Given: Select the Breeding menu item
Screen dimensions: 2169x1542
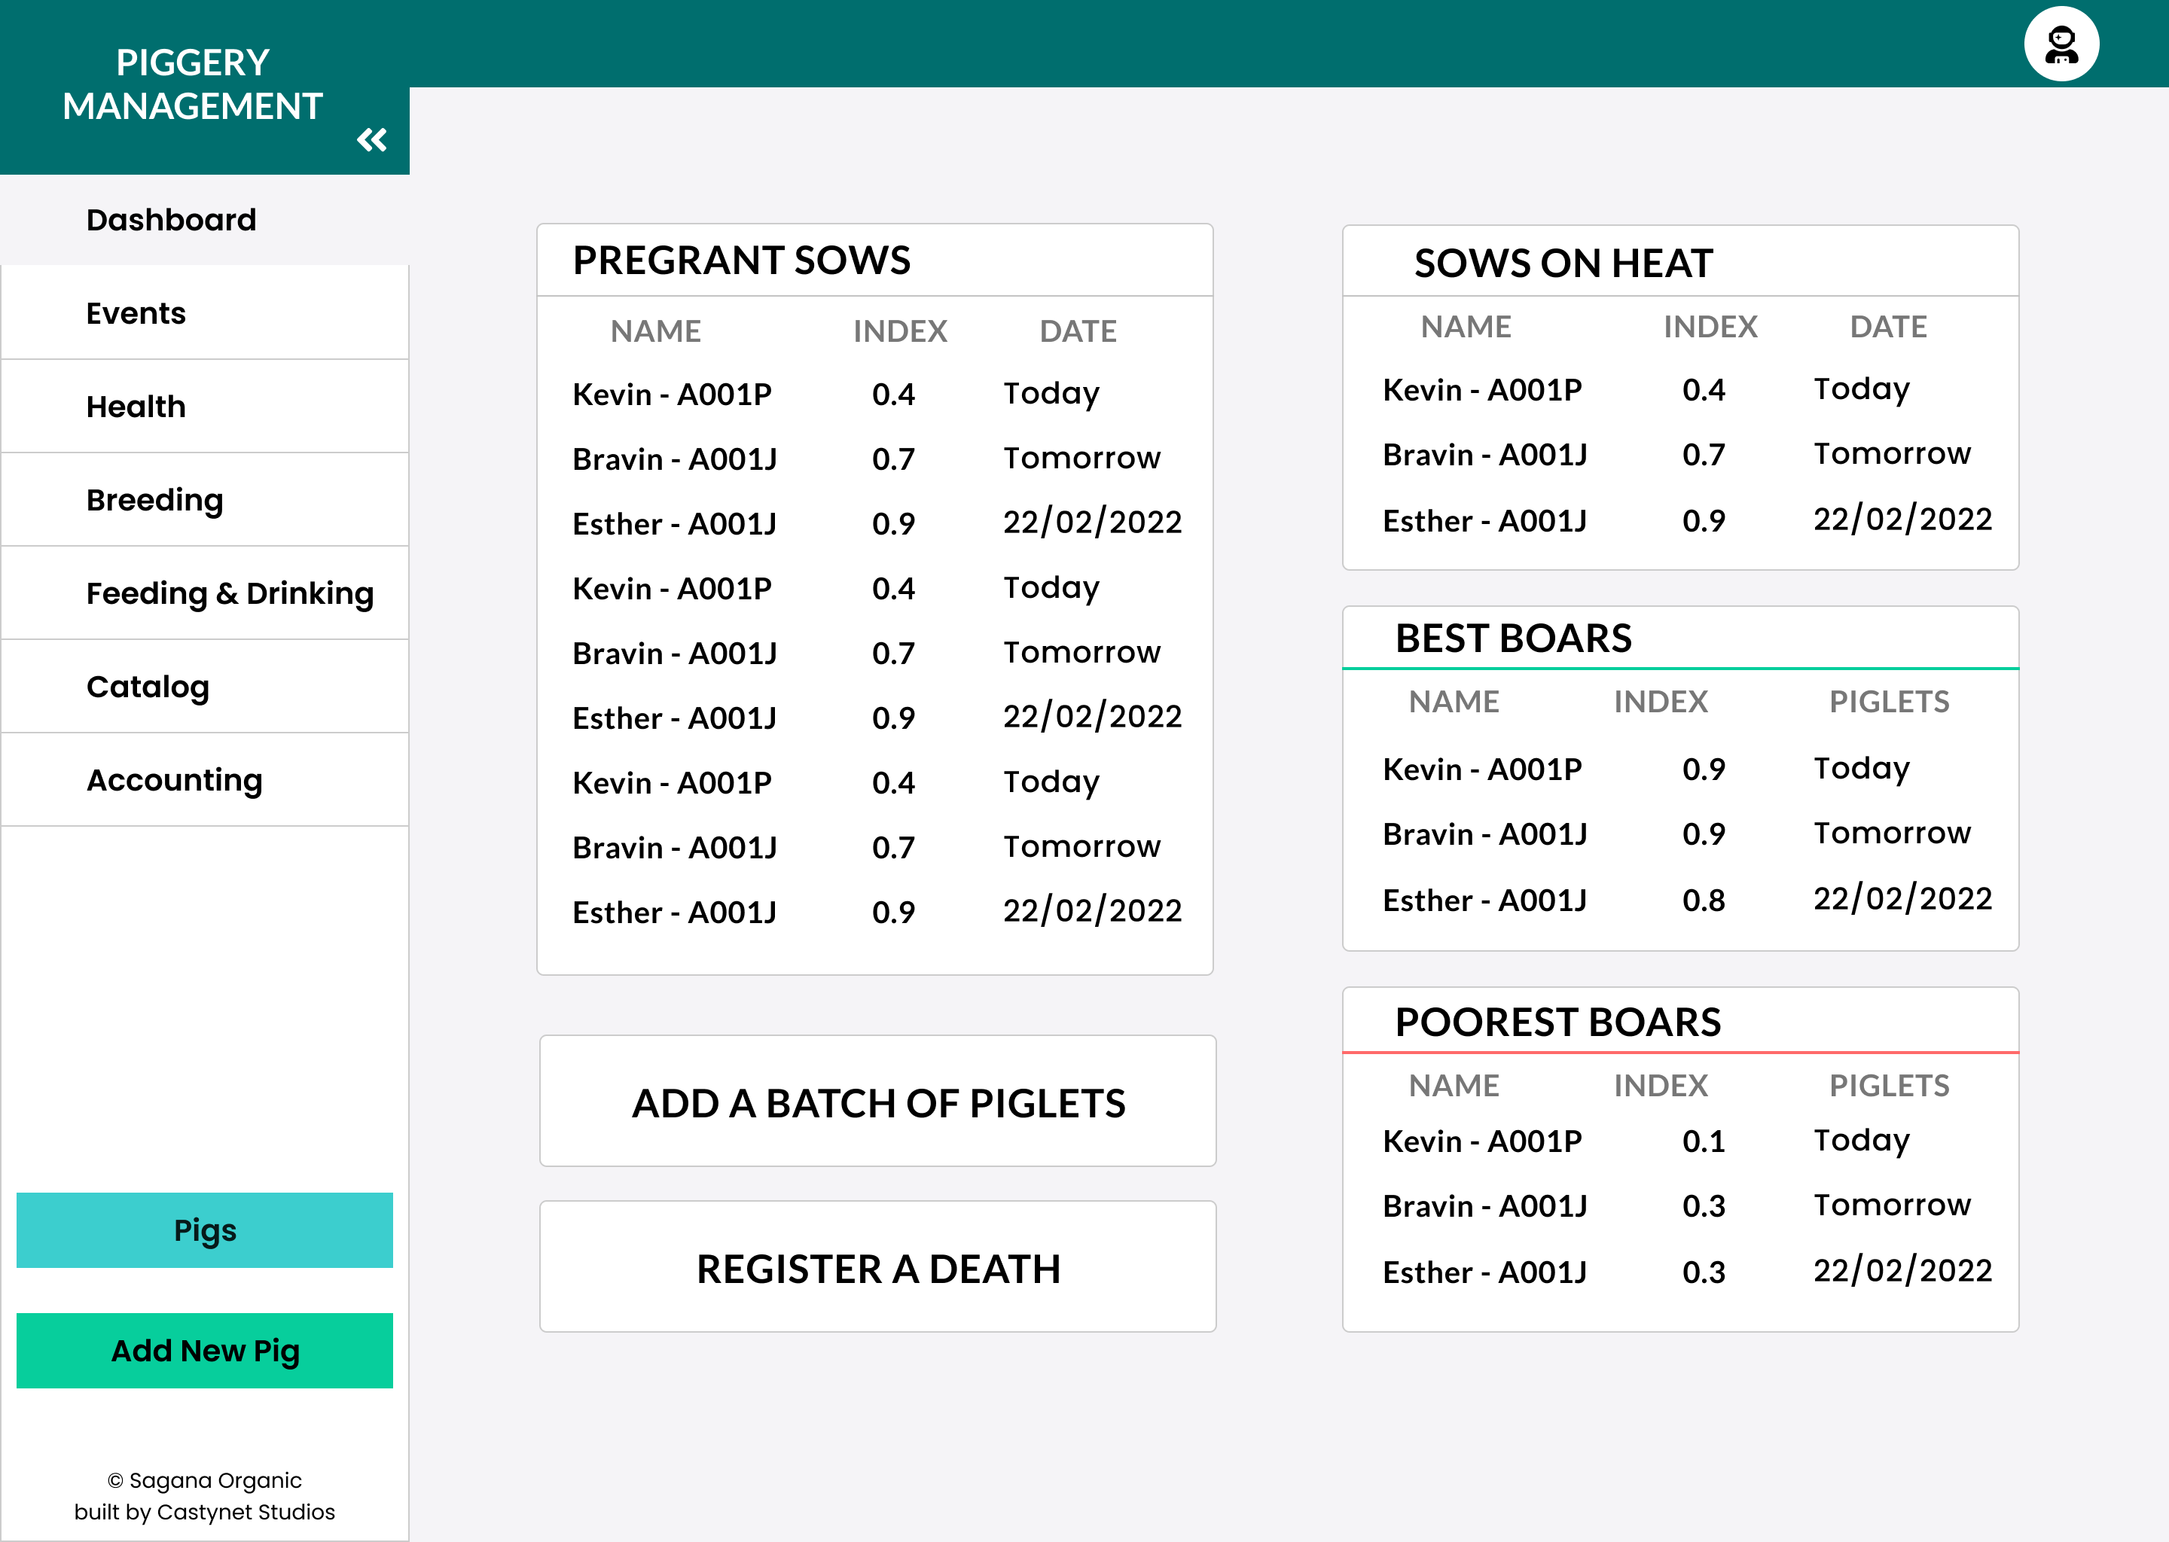Looking at the screenshot, I should [204, 499].
